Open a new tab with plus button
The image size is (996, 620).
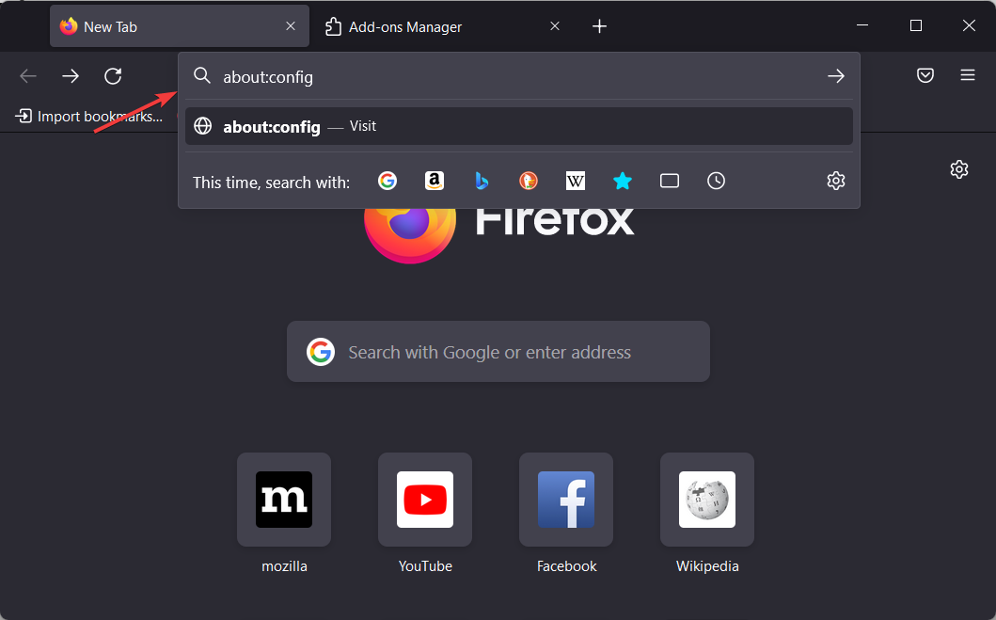pyautogui.click(x=599, y=26)
